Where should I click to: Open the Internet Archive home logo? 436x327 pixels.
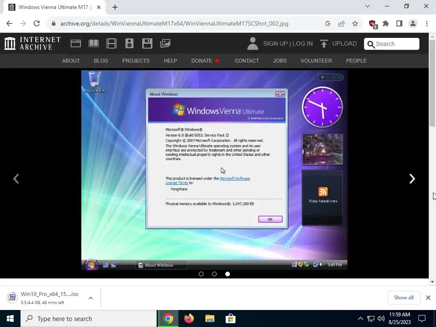point(32,43)
